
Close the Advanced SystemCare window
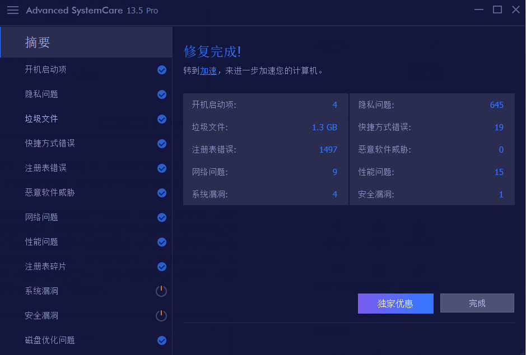(x=516, y=10)
